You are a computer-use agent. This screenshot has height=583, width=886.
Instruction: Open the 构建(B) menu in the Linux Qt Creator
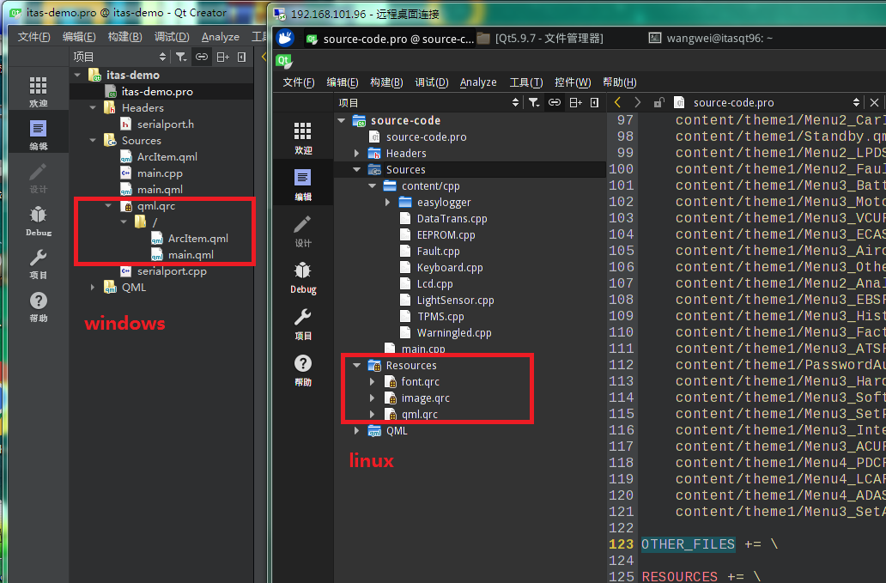point(386,82)
